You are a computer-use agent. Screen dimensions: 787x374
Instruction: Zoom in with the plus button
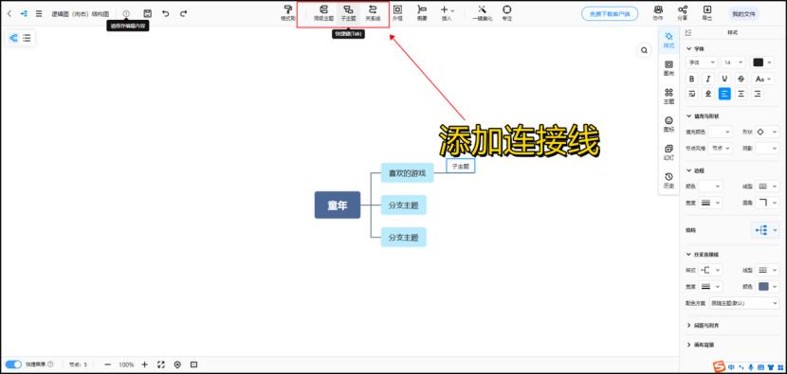coord(144,365)
